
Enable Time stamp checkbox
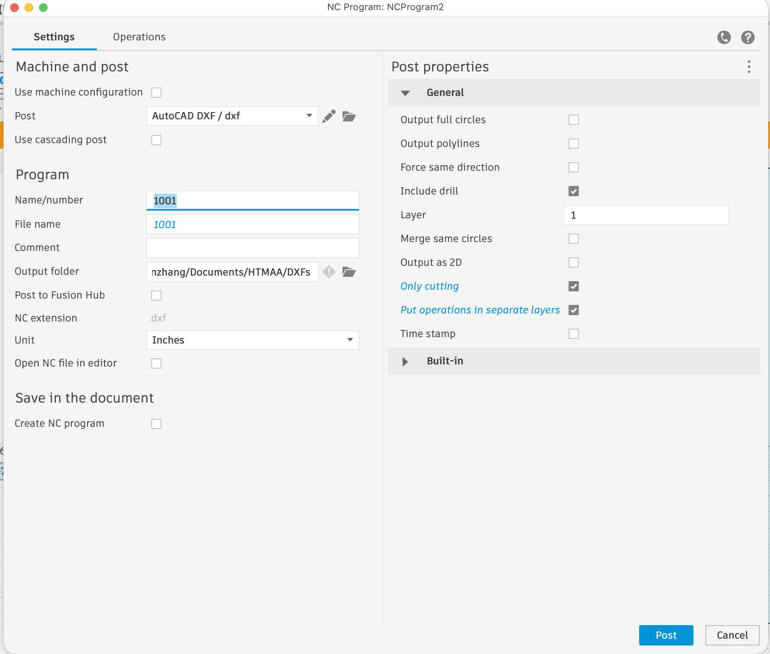tap(574, 334)
